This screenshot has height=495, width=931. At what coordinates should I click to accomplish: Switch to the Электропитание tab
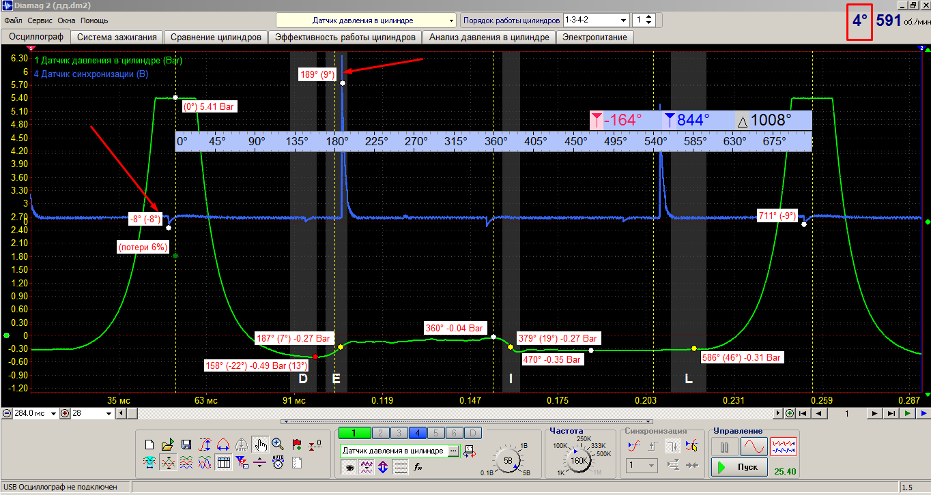tap(595, 37)
